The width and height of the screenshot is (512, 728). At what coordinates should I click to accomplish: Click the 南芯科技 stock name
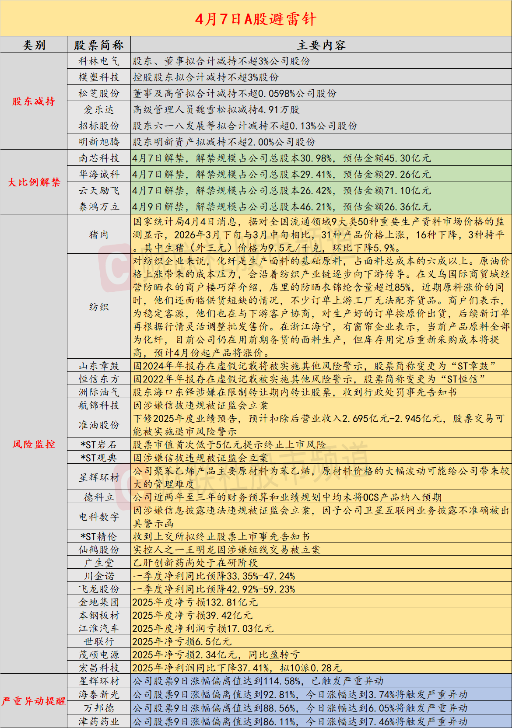pos(99,158)
